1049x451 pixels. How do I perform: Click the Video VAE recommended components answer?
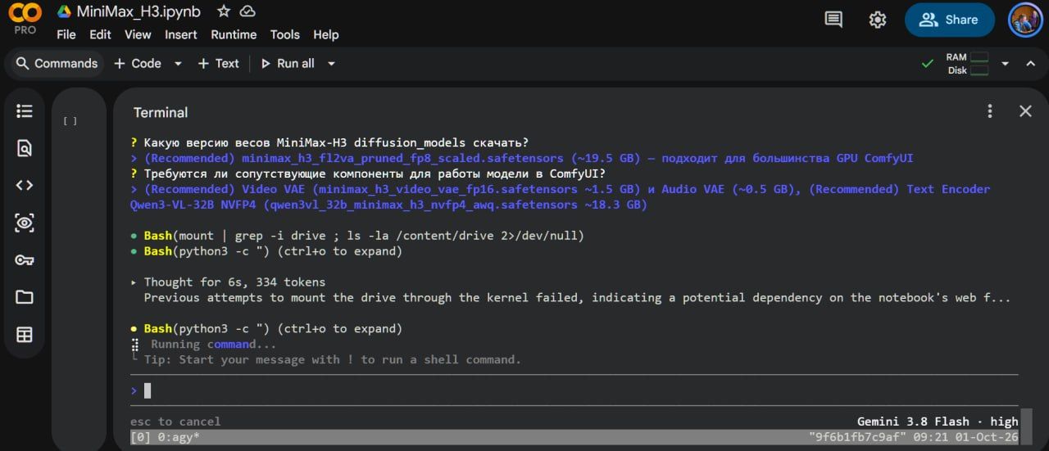(561, 197)
